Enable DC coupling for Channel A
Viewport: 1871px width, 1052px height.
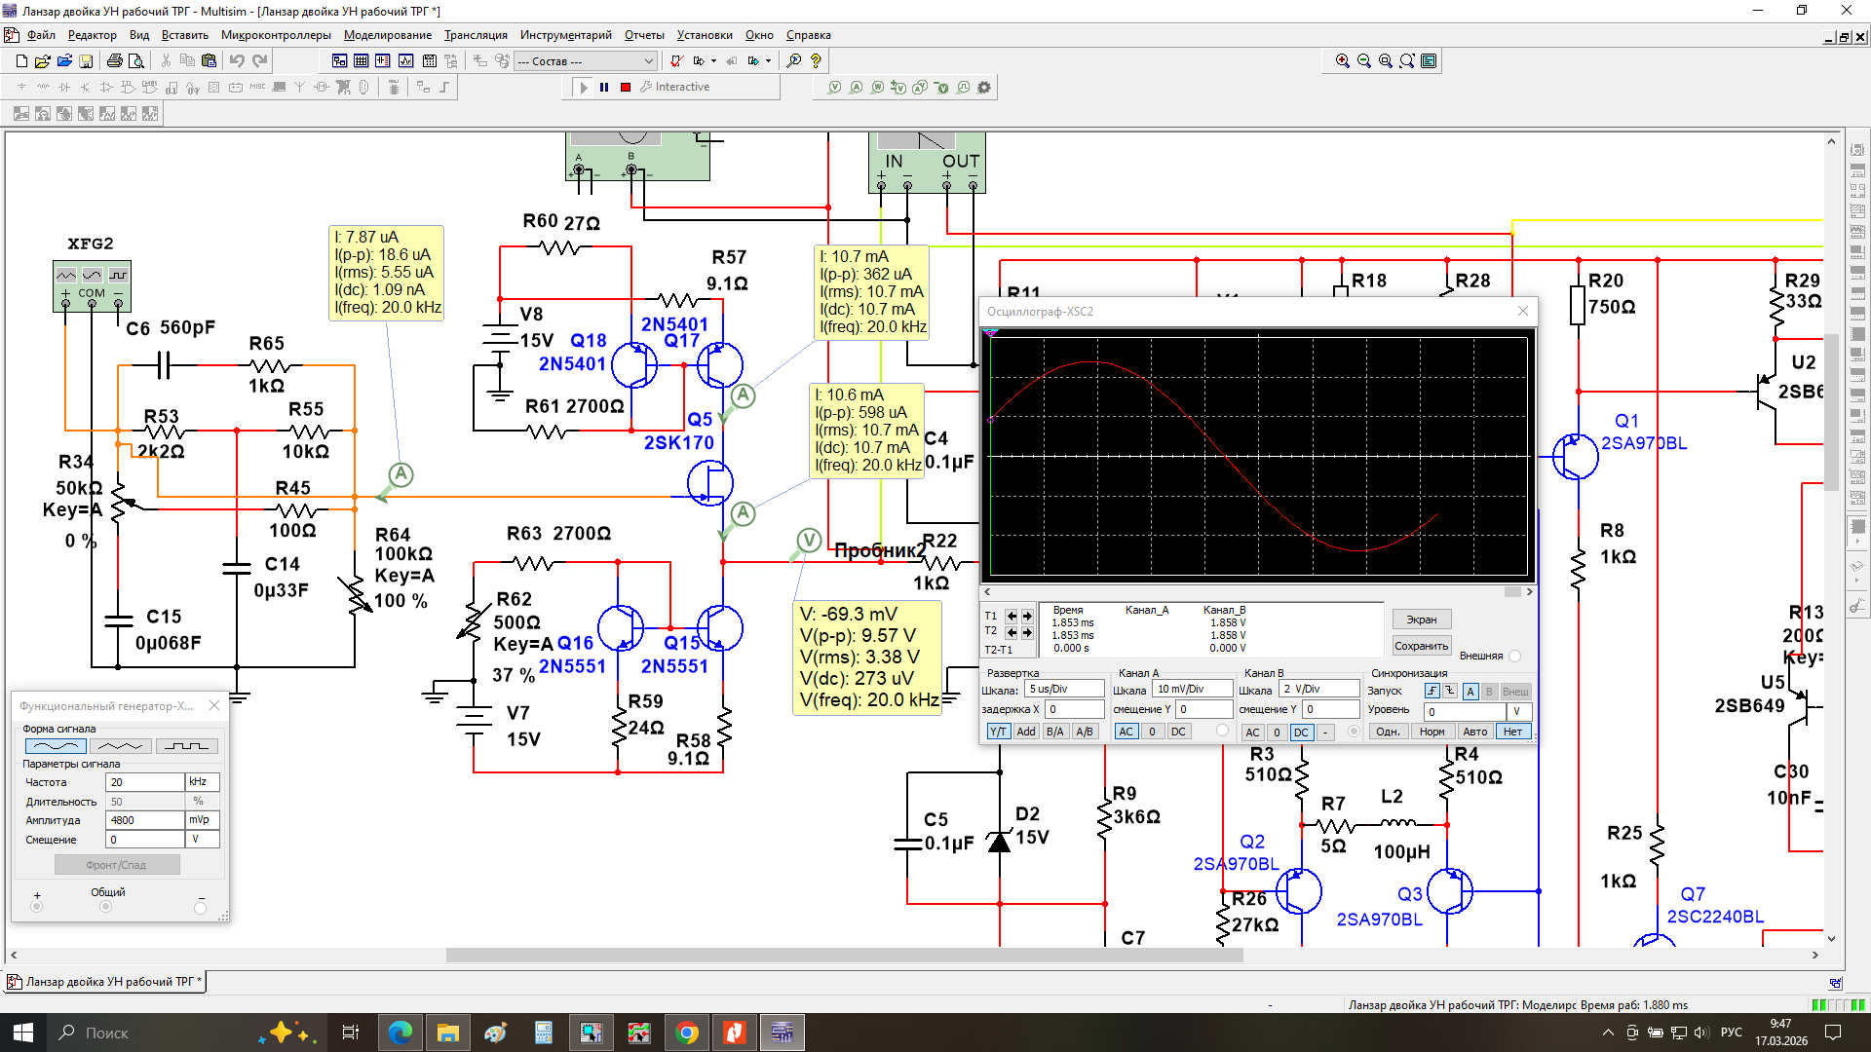click(1178, 732)
